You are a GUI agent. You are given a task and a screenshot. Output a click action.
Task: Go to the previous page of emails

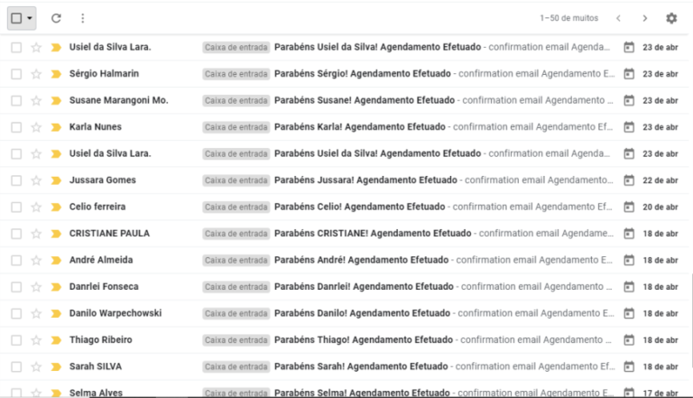(618, 18)
